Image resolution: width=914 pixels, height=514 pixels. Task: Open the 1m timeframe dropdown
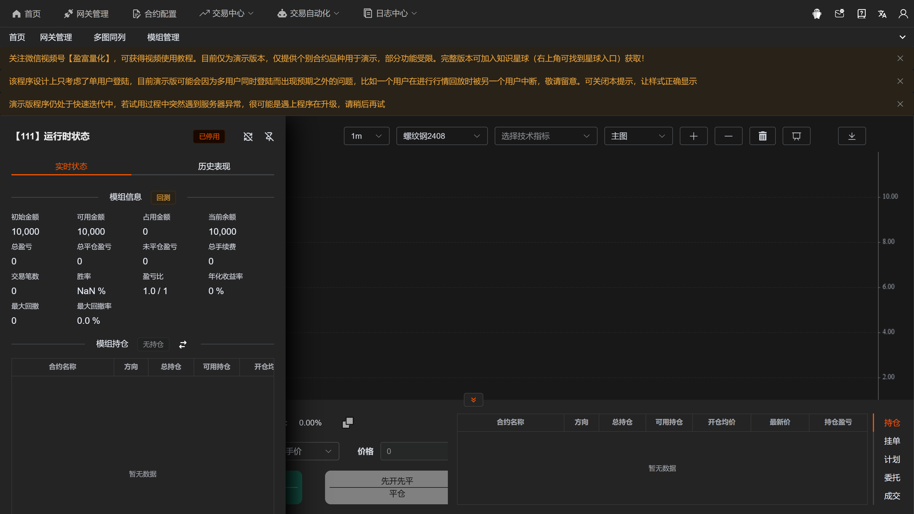[366, 136]
